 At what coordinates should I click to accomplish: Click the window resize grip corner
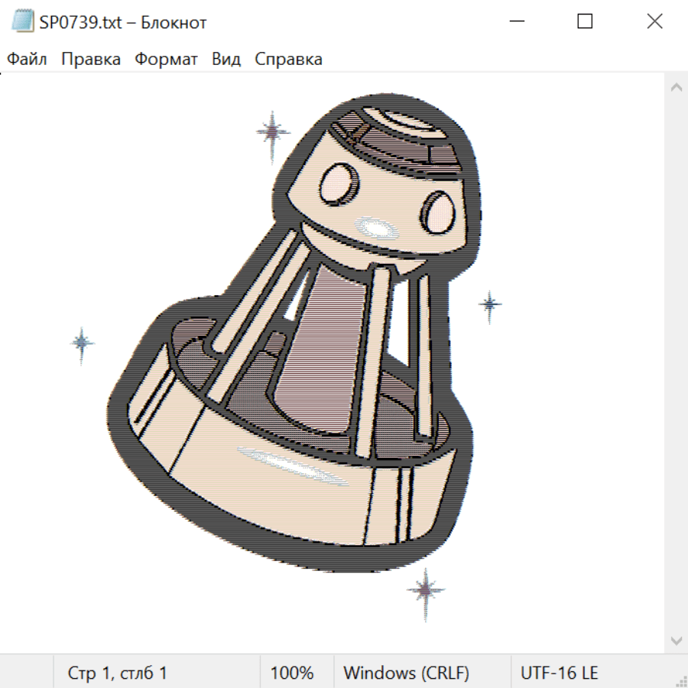(681, 681)
